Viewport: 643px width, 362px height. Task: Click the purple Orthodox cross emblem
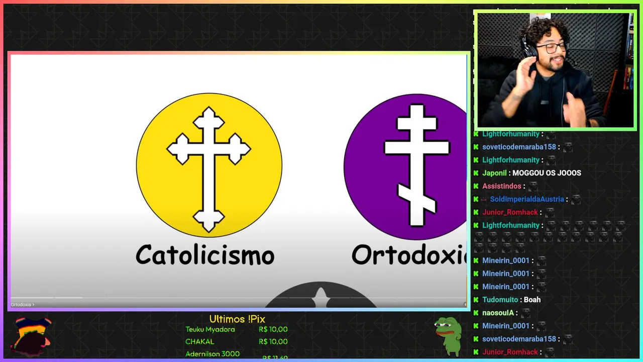405,166
